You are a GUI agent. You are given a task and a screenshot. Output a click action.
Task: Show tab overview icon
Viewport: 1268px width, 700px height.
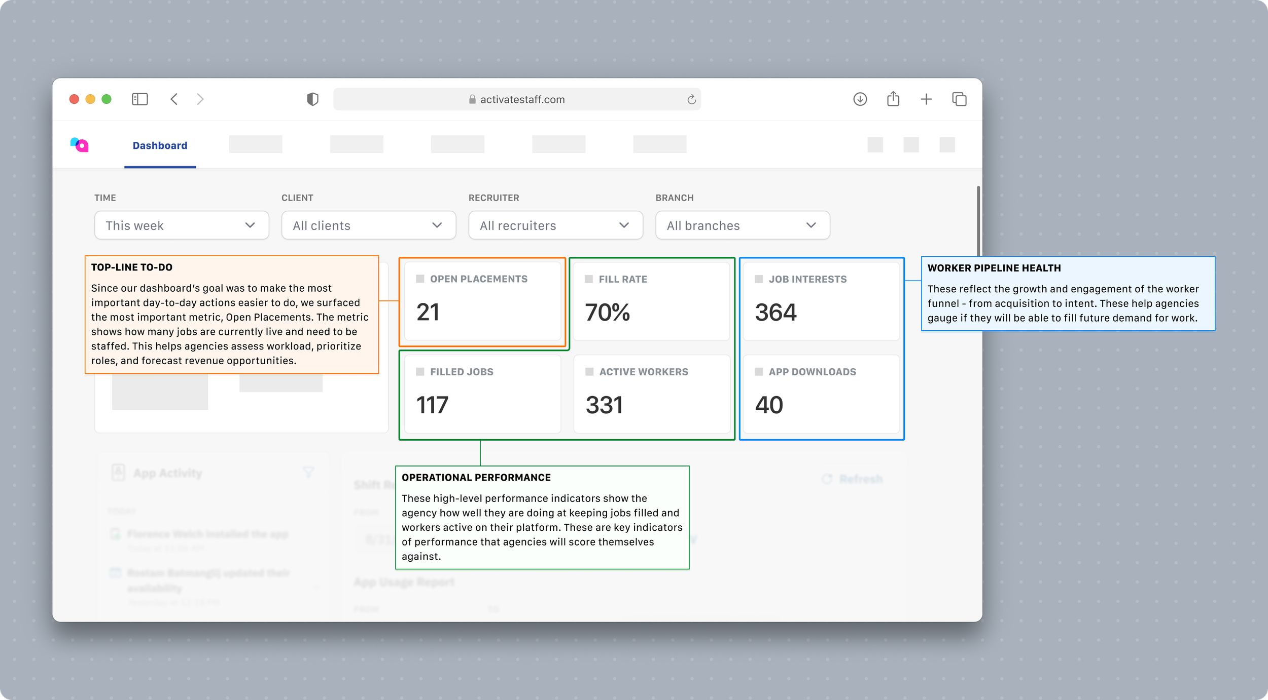point(959,99)
